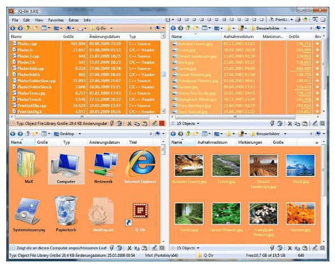The image size is (335, 267).
Task: Select Humpback Whale.jpg in upper Beispielbilder list
Action: 245,100
